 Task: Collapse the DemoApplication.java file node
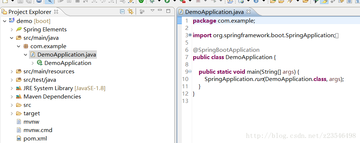(x=26, y=55)
